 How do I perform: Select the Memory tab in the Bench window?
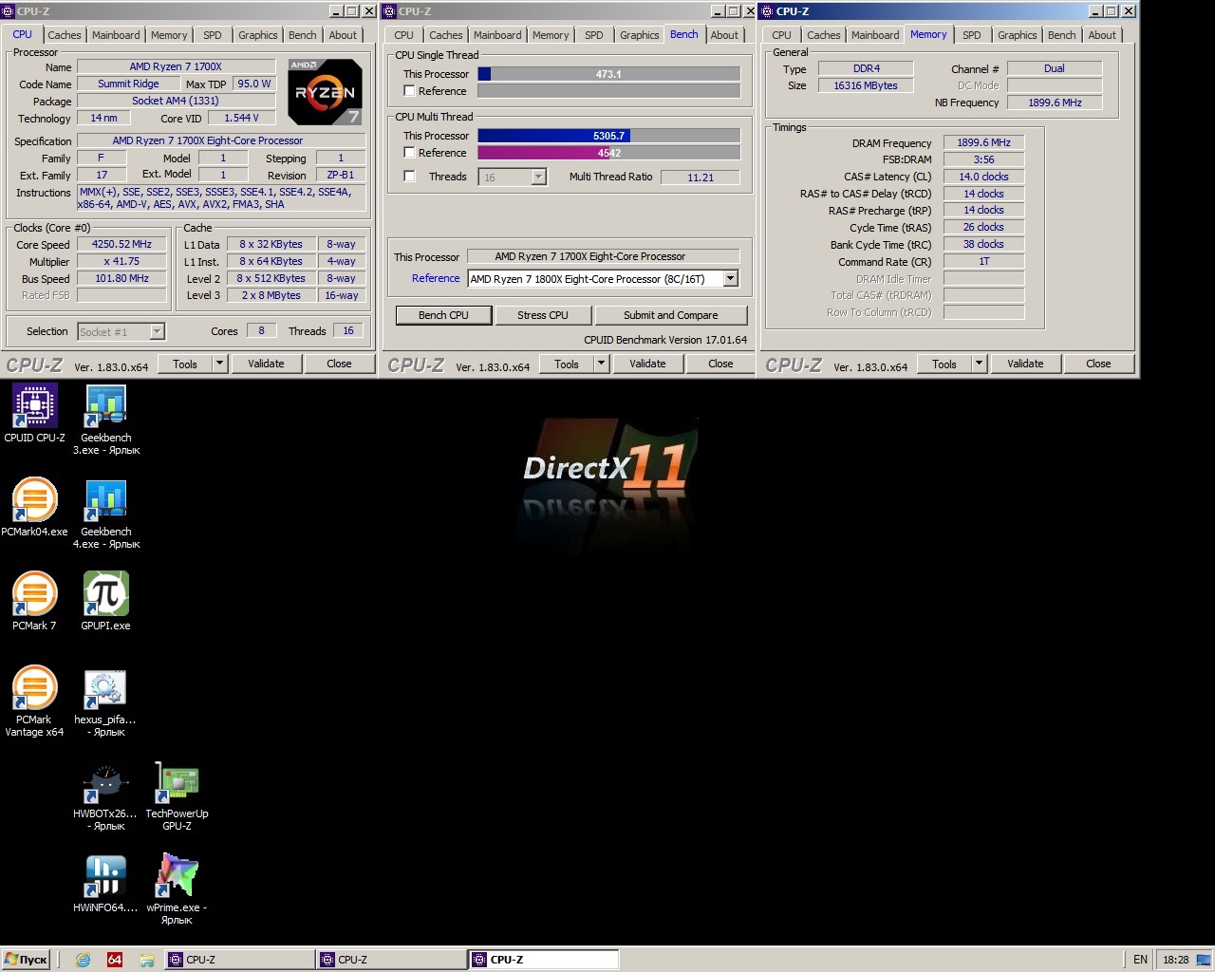(551, 35)
